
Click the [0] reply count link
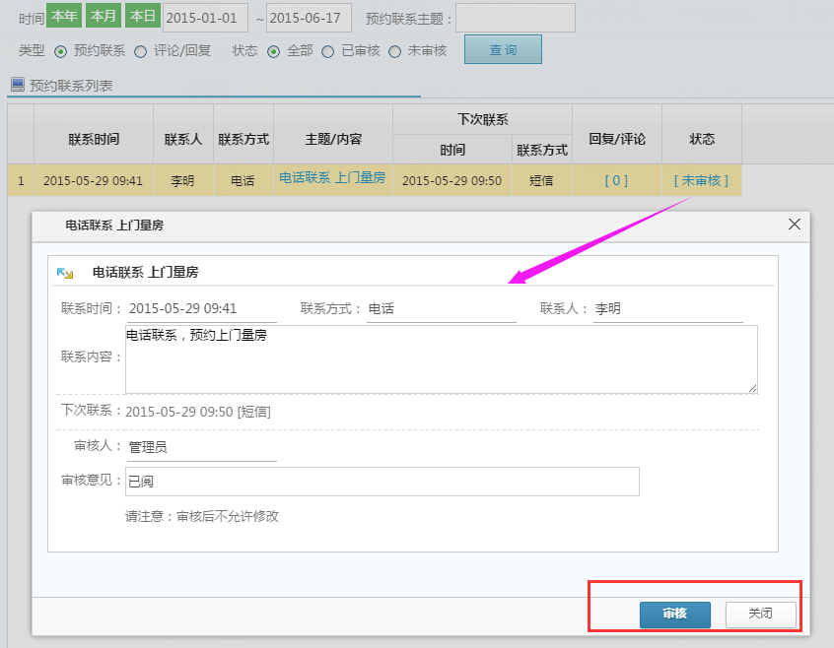[x=616, y=180]
